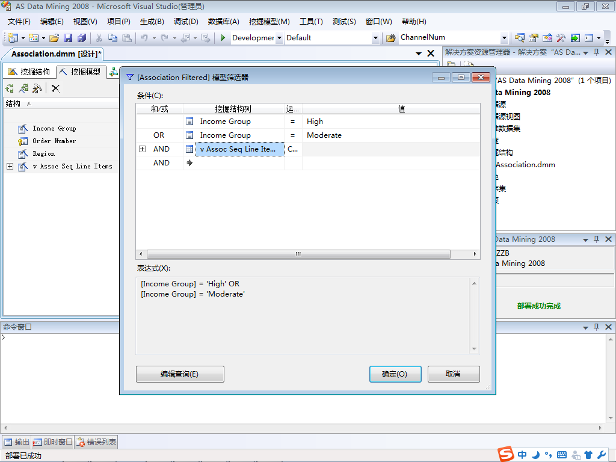Open the Undo history dropdown arrow
616x462 pixels.
(154, 38)
